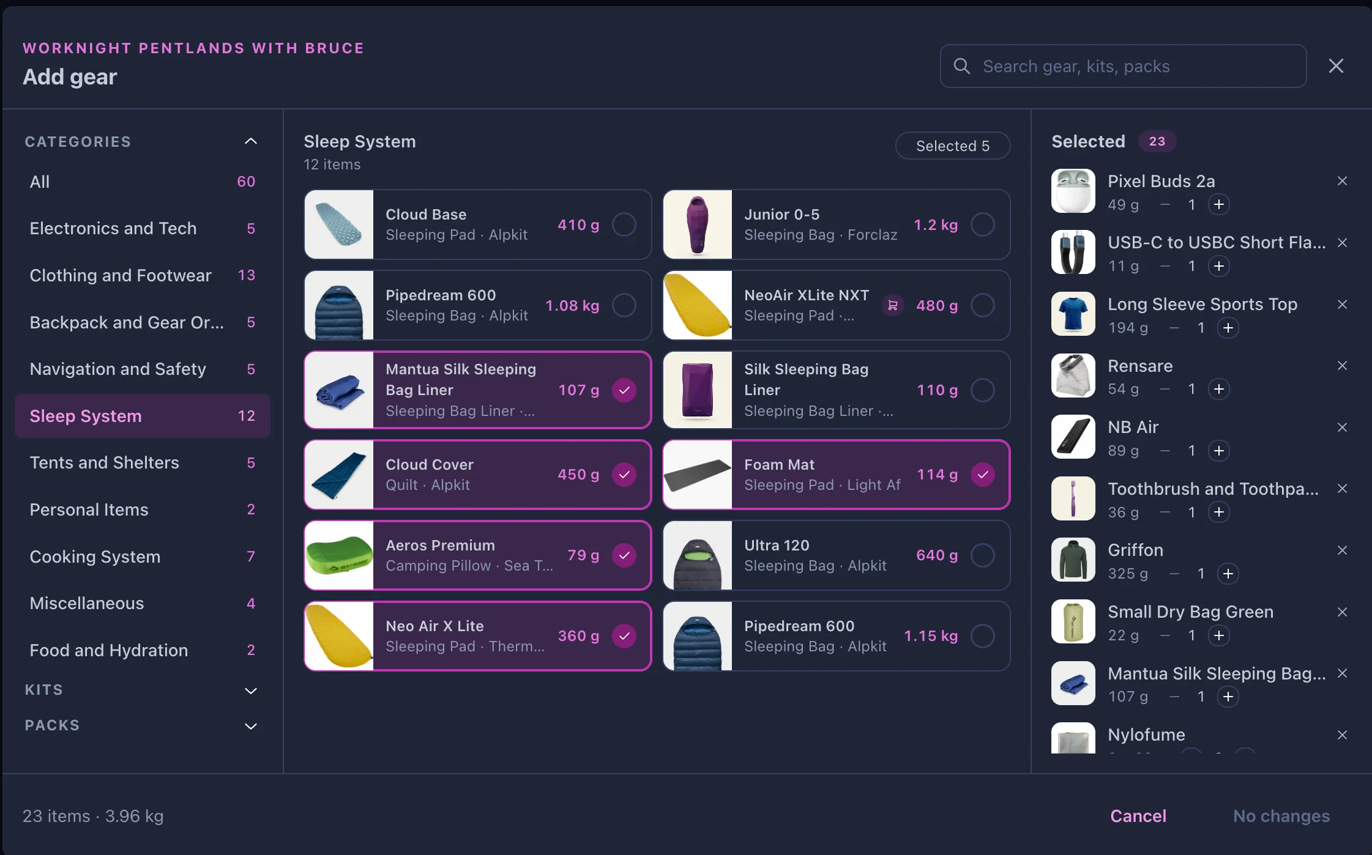This screenshot has width=1372, height=855.
Task: Click the NeoAir XLite NXT cart badge icon
Action: 893,305
